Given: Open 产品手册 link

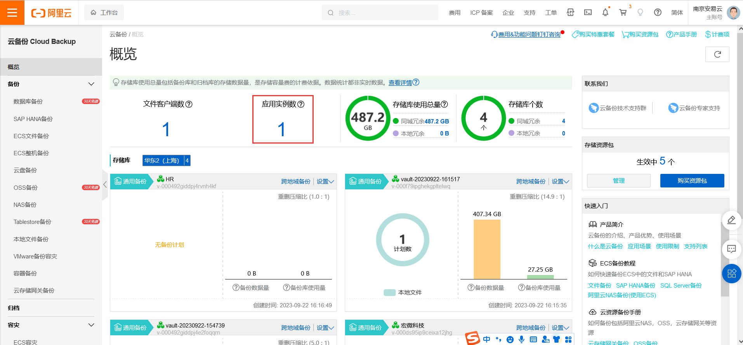Looking at the screenshot, I should click(681, 34).
